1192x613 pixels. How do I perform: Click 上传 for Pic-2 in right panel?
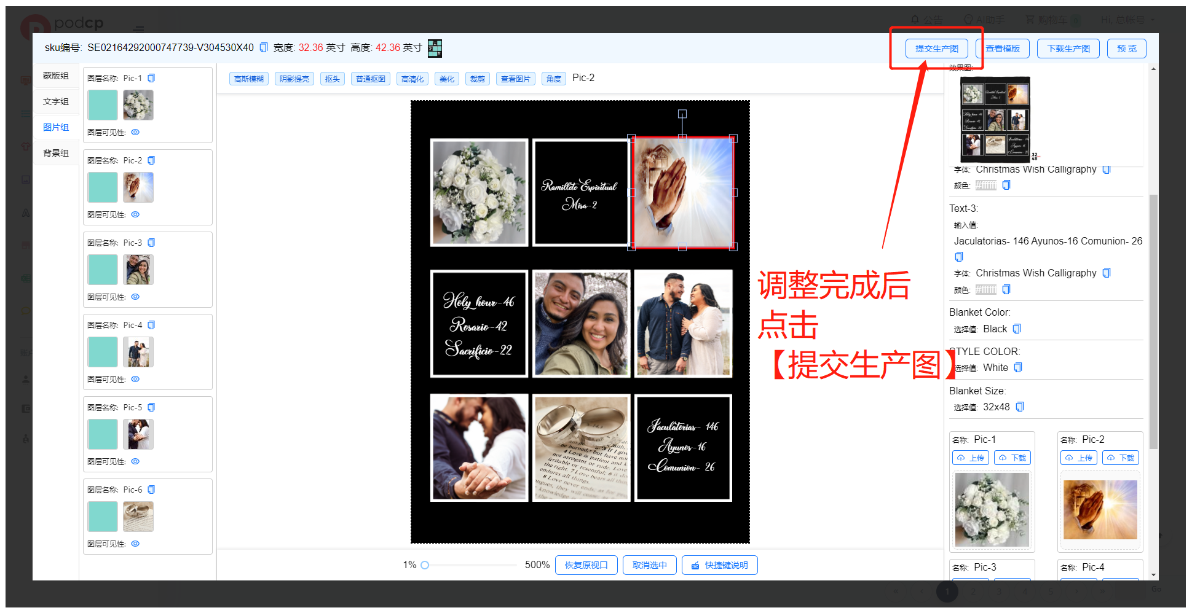pyautogui.click(x=1079, y=458)
